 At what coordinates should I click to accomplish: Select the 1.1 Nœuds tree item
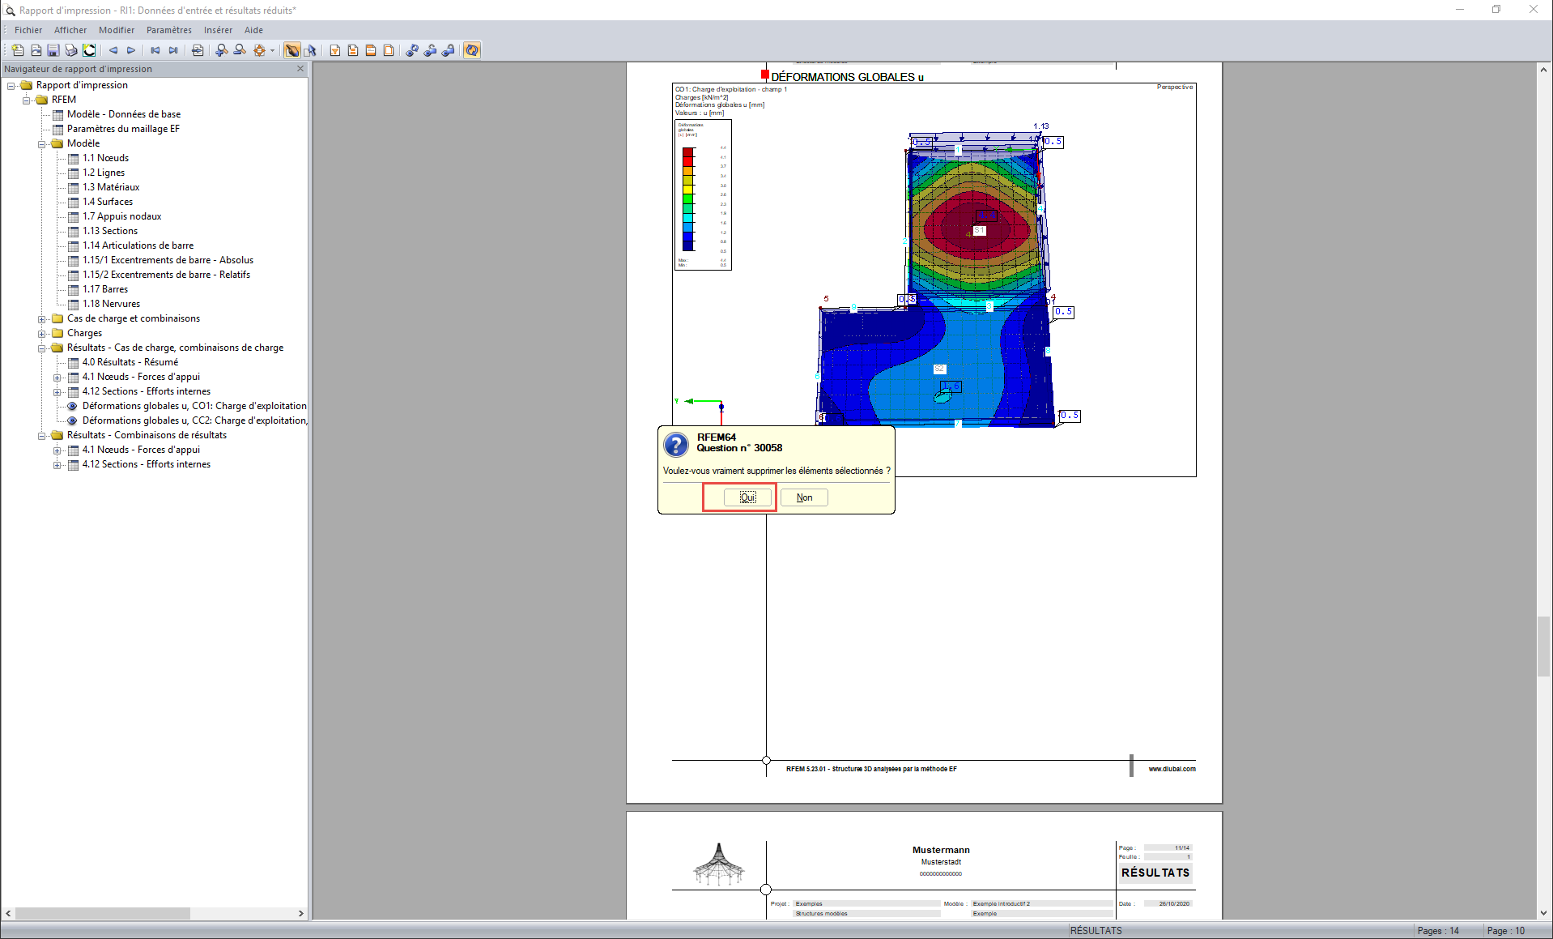[105, 158]
